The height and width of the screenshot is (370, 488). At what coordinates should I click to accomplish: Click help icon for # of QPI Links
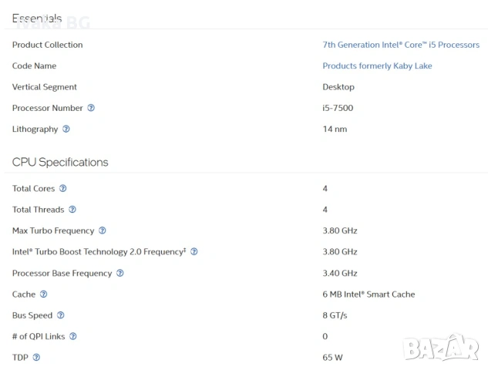tap(73, 336)
